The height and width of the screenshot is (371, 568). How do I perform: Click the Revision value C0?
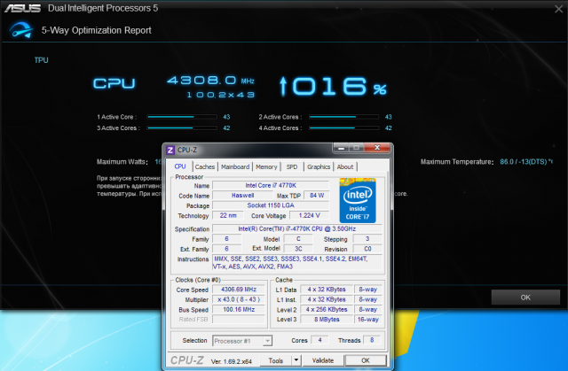click(x=367, y=249)
